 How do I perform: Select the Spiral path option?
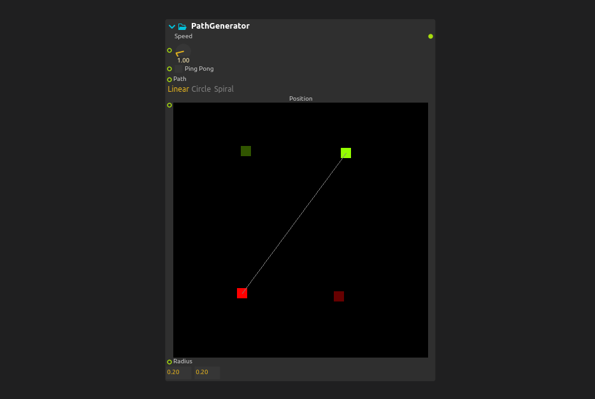[x=224, y=89]
